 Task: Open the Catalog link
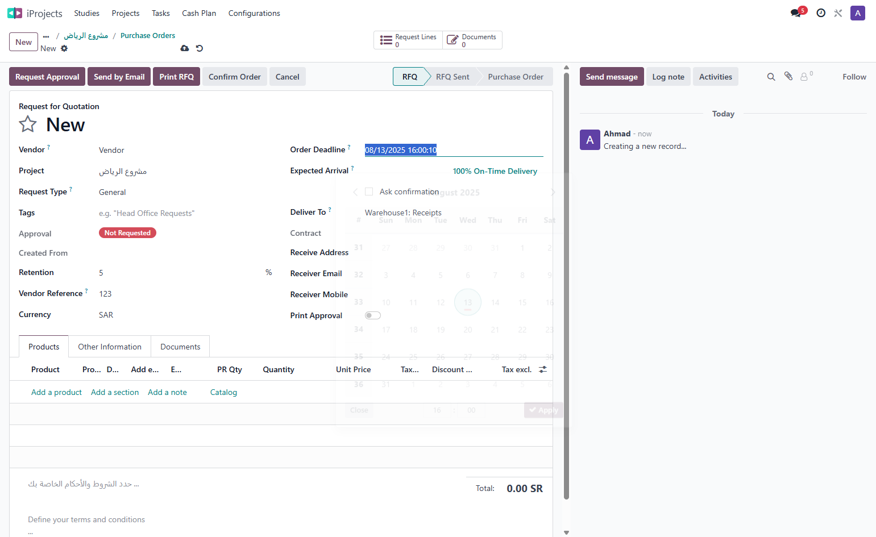point(223,392)
